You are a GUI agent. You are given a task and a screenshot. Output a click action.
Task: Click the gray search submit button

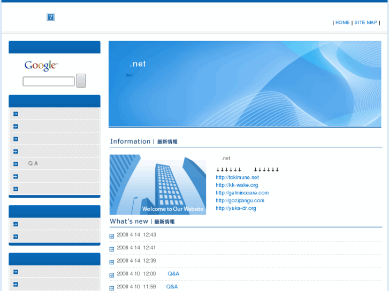coord(81,81)
